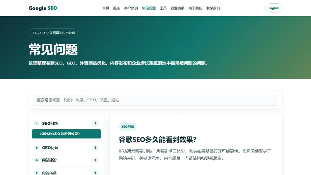
Task: Go to 行业资讯 page
Action: point(178,8)
